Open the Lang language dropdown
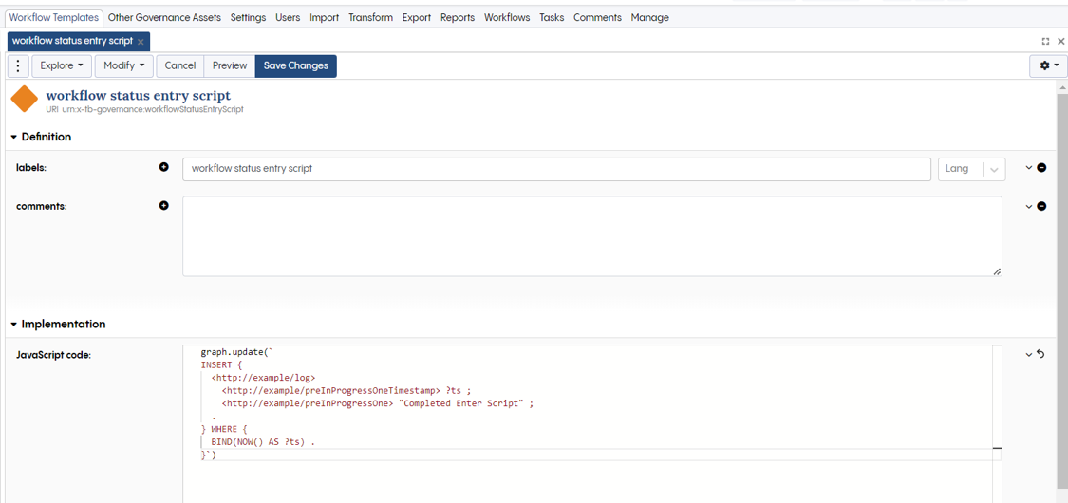 click(971, 169)
